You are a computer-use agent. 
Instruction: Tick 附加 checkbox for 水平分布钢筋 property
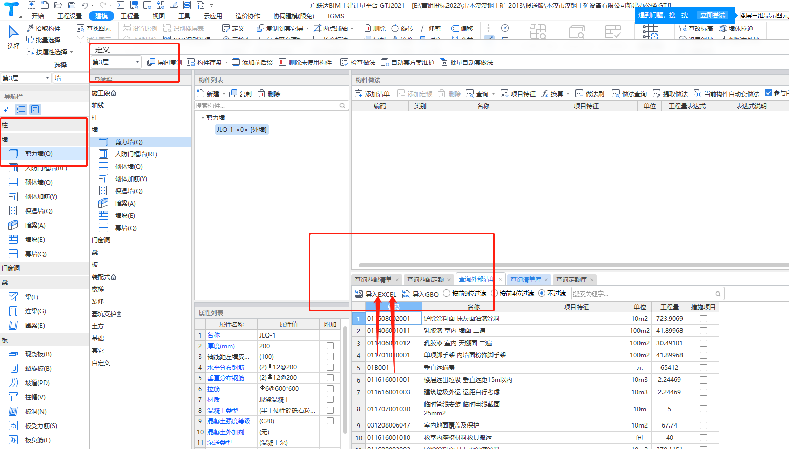click(330, 367)
